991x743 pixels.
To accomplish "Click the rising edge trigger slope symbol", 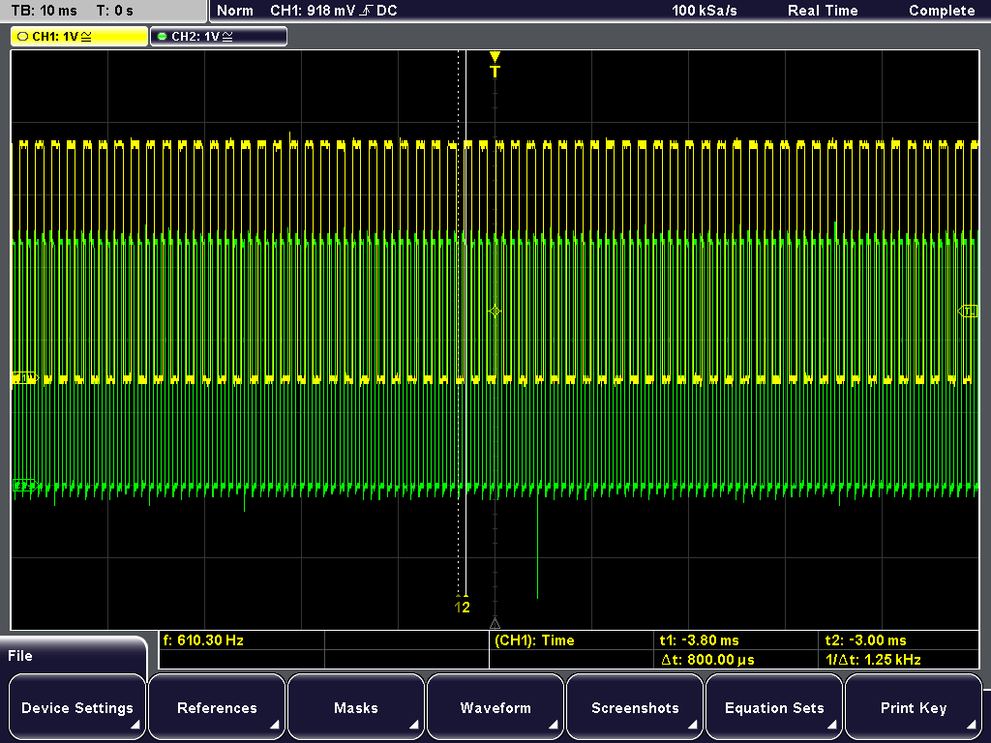I will click(367, 11).
